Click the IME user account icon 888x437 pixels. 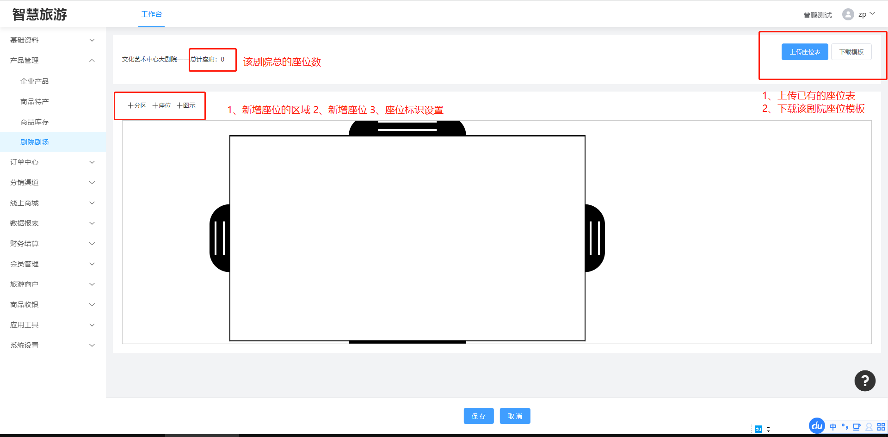(x=869, y=427)
